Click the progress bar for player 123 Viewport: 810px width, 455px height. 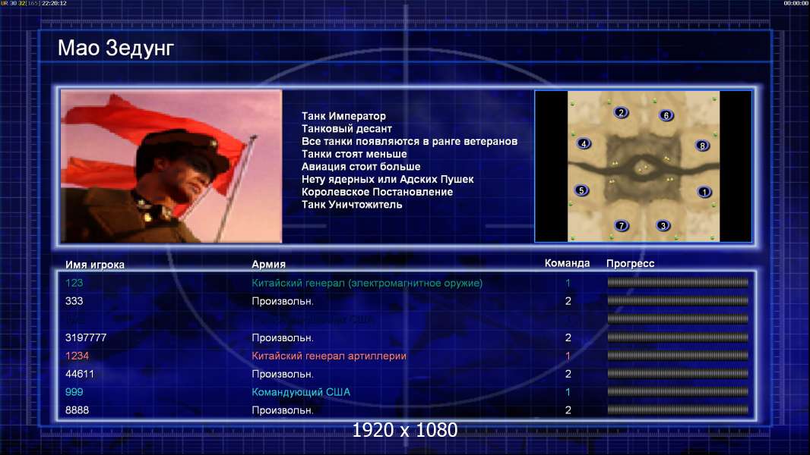click(x=678, y=282)
